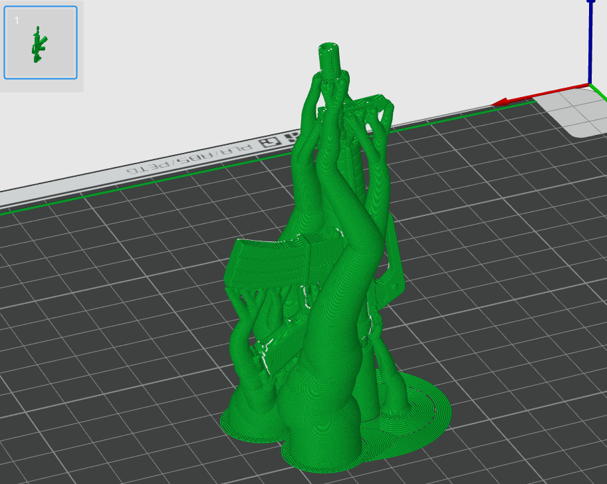Select the plate 1 thumbnail
This screenshot has width=607, height=484.
point(41,43)
